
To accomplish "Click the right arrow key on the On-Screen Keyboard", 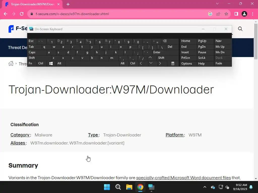I will [x=160, y=63].
